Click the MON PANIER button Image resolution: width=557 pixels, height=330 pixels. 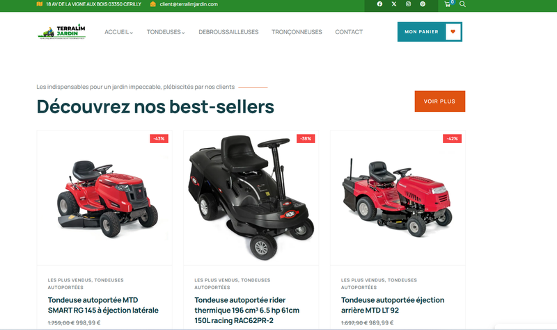tap(421, 31)
